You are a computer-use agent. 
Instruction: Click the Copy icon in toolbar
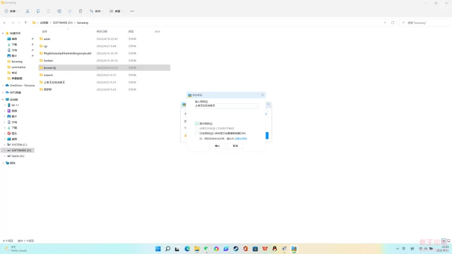(38, 11)
